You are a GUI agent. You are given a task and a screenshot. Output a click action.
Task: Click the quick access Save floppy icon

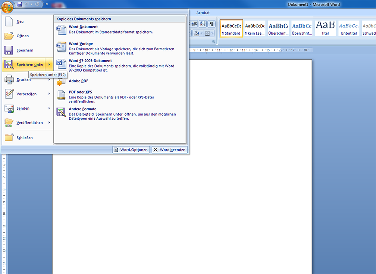[x=20, y=4]
